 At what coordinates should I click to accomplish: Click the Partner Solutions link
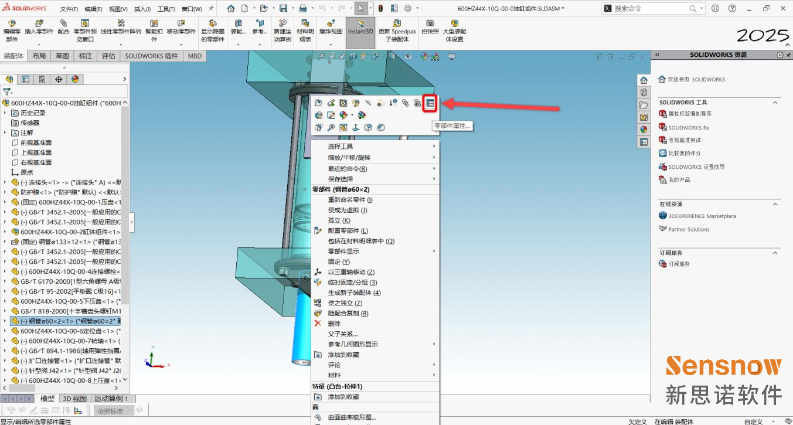pyautogui.click(x=689, y=229)
